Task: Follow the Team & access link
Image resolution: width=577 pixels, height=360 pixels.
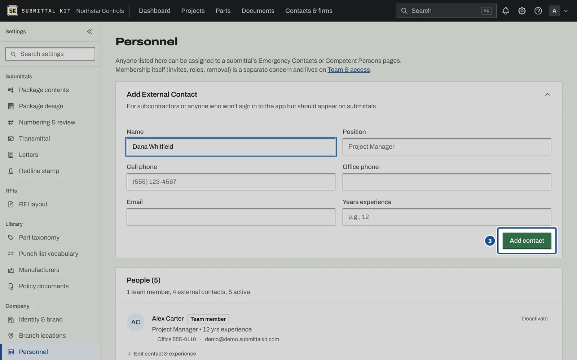Action: pyautogui.click(x=349, y=69)
